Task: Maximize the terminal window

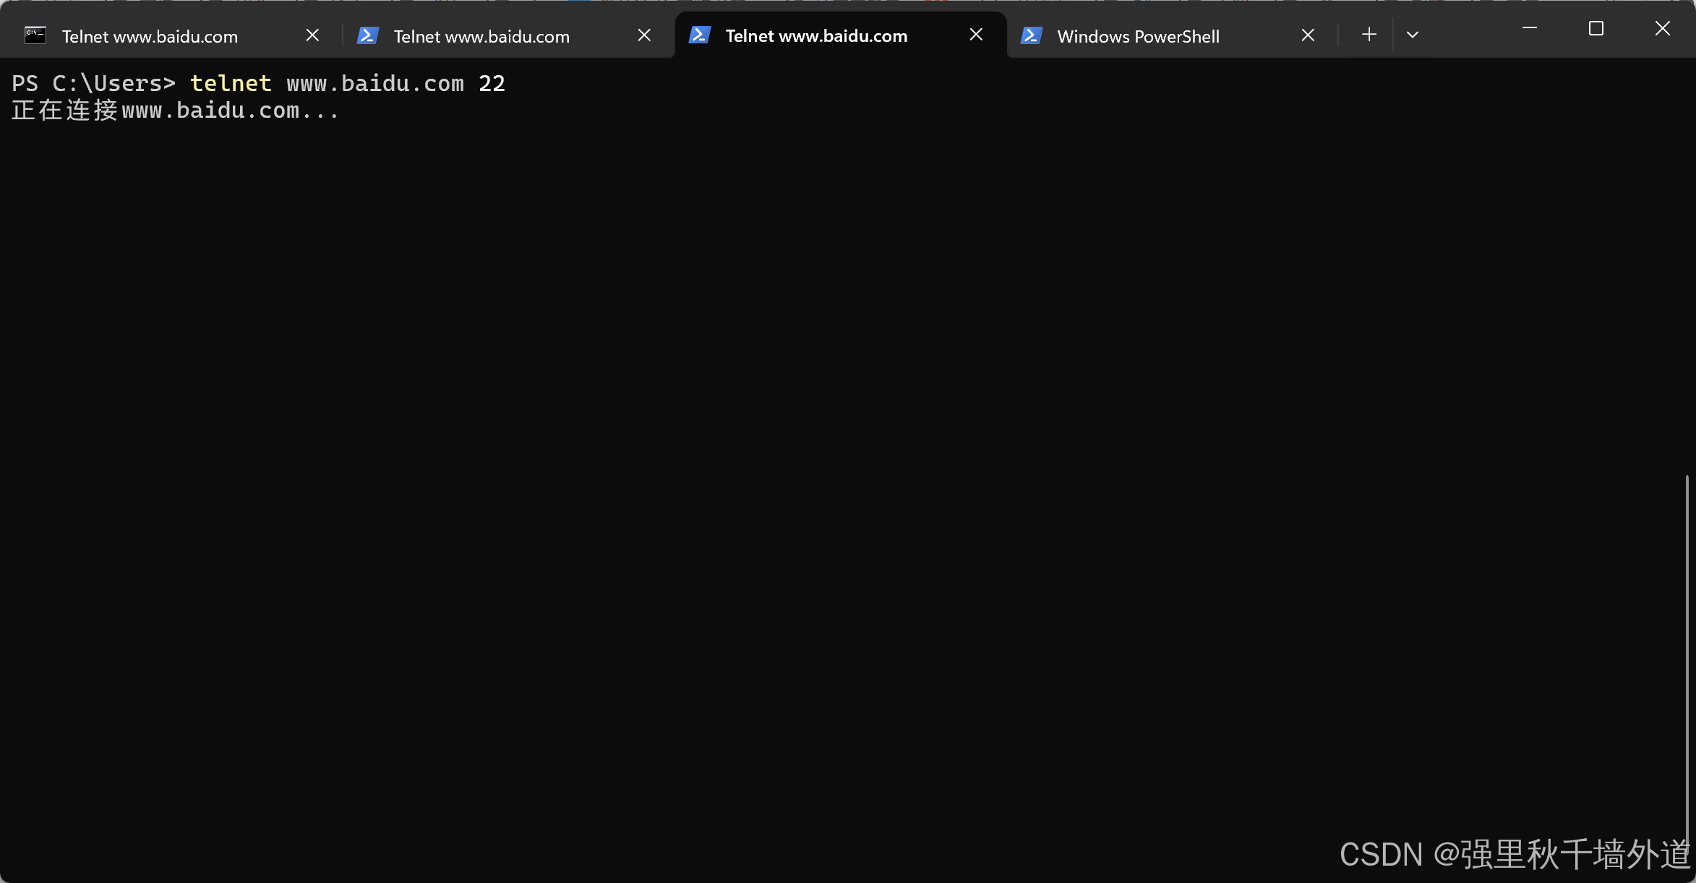Action: pyautogui.click(x=1596, y=29)
